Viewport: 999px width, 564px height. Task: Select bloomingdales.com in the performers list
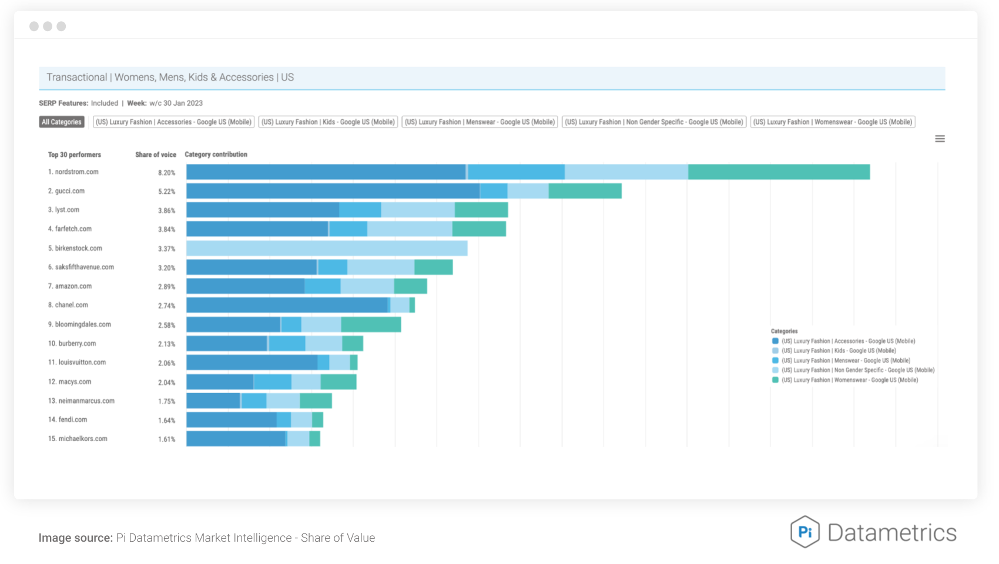pyautogui.click(x=79, y=324)
